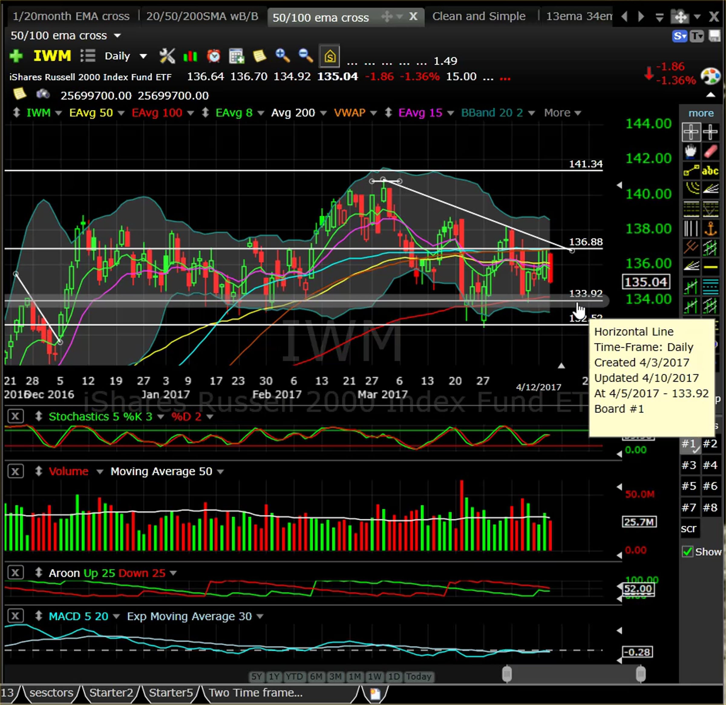Select the yellow dashed retracement lines tool
The height and width of the screenshot is (705, 726).
[x=691, y=209]
